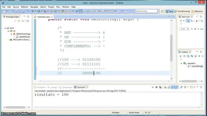Click the Save icon in the toolbar
207x116 pixels.
(16, 11)
